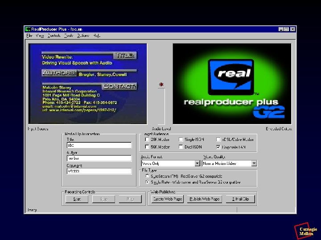The image size is (321, 240).
Task: Select the SureStream file type radio
Action: 147,176
